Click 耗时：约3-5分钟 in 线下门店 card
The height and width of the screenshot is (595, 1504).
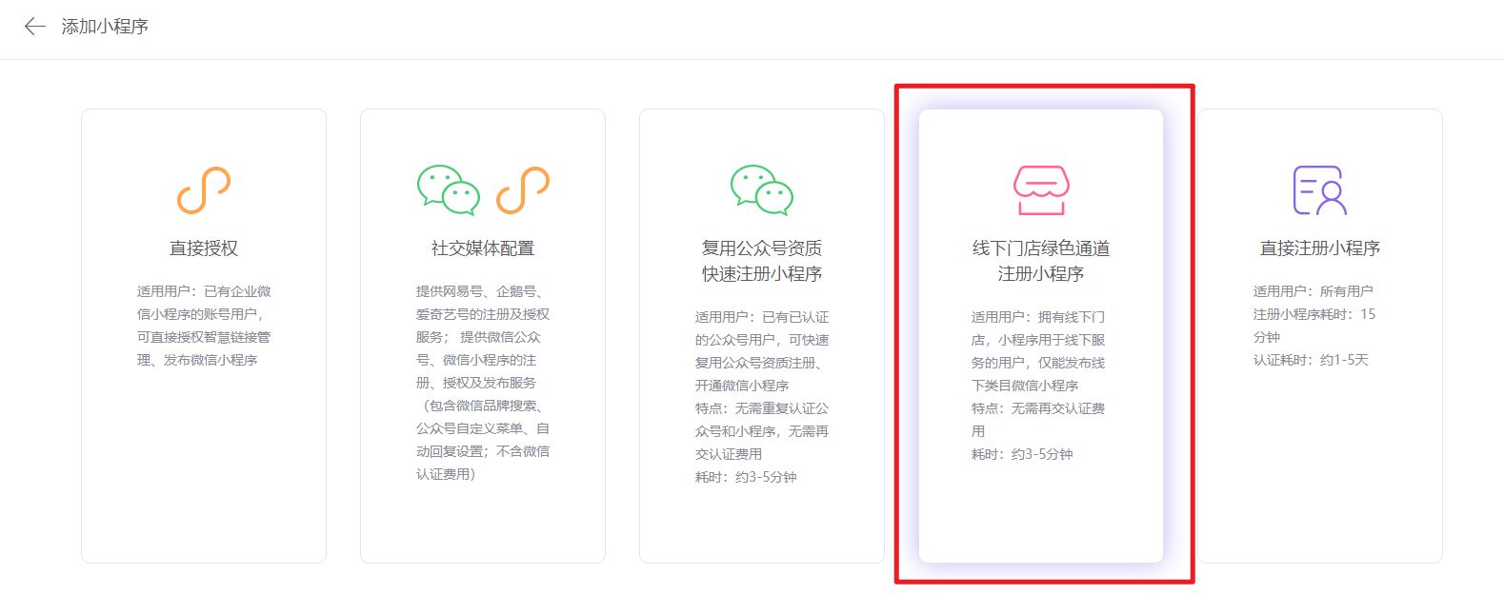[x=1022, y=454]
